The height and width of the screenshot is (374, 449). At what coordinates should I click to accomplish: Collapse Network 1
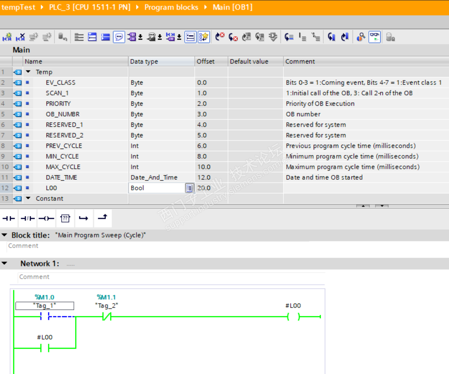pyautogui.click(x=4, y=263)
